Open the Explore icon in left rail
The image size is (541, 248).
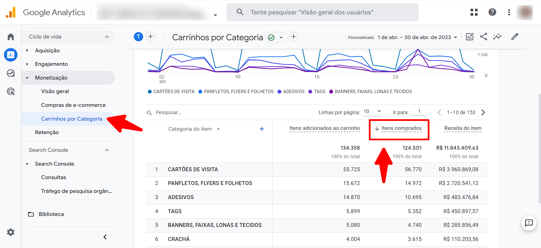point(11,73)
